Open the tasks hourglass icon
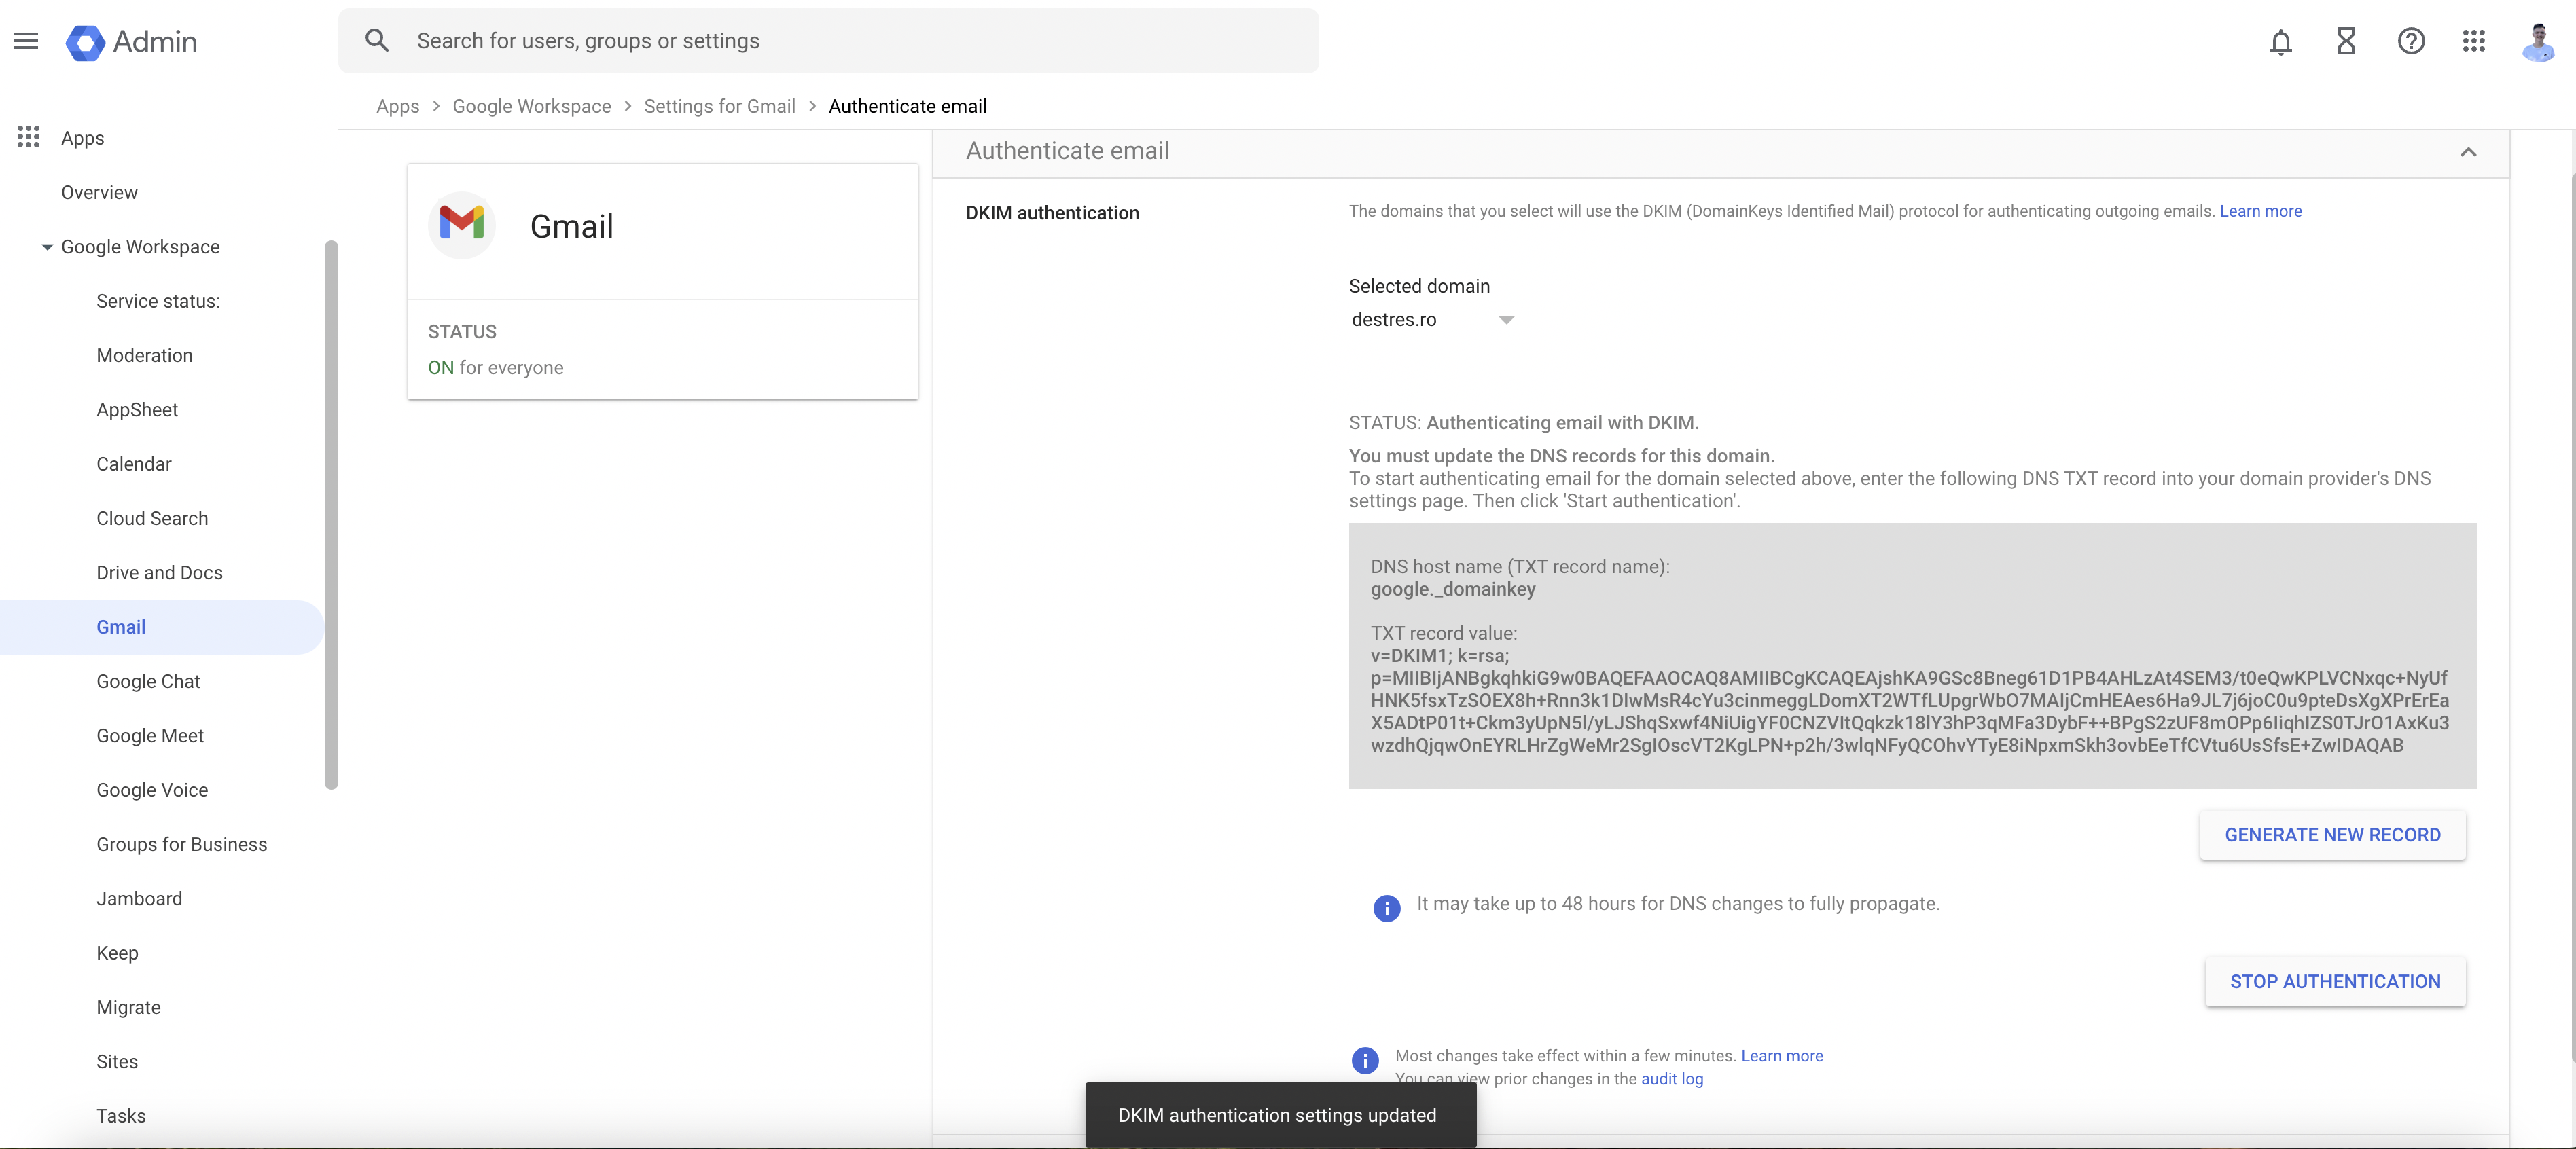The height and width of the screenshot is (1149, 2576). pos(2346,41)
